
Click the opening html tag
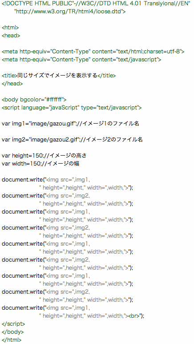10,28
